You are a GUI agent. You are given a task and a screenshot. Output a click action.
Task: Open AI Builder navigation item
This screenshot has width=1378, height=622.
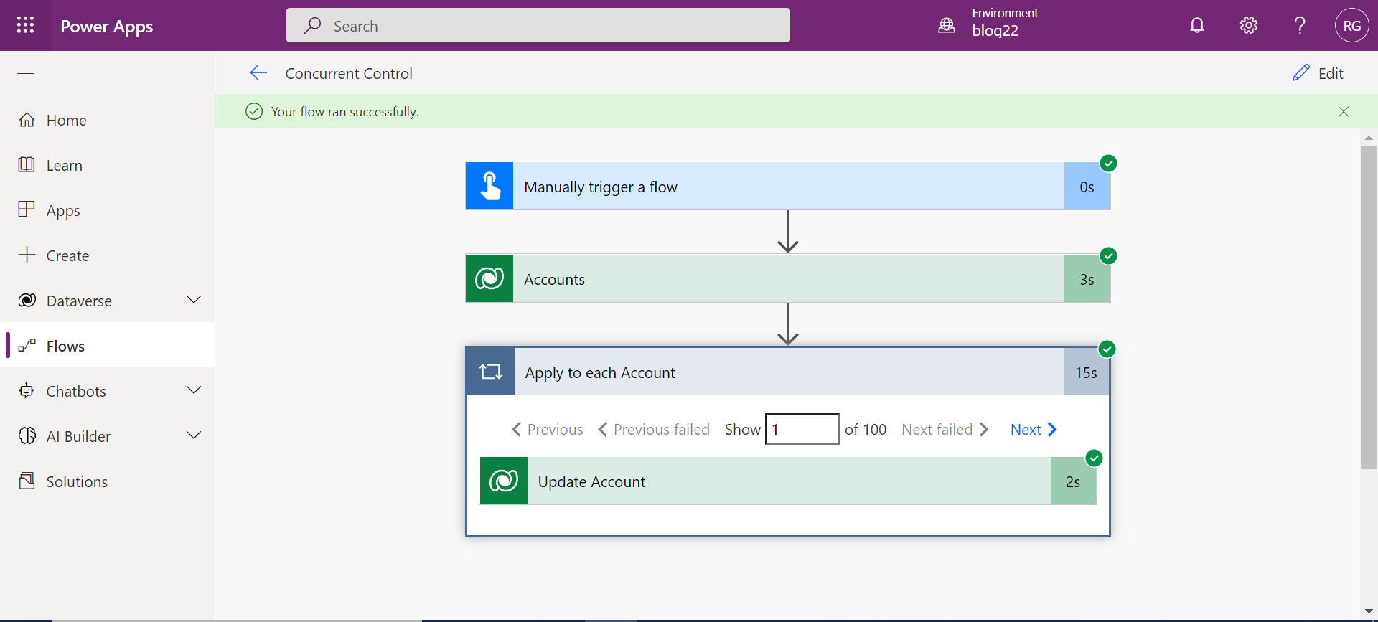click(x=78, y=436)
